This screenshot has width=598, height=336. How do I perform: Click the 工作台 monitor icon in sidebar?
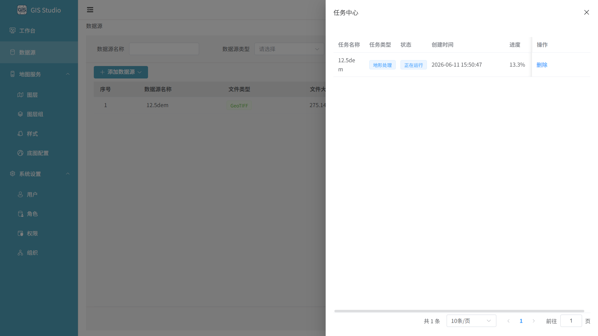[12, 31]
